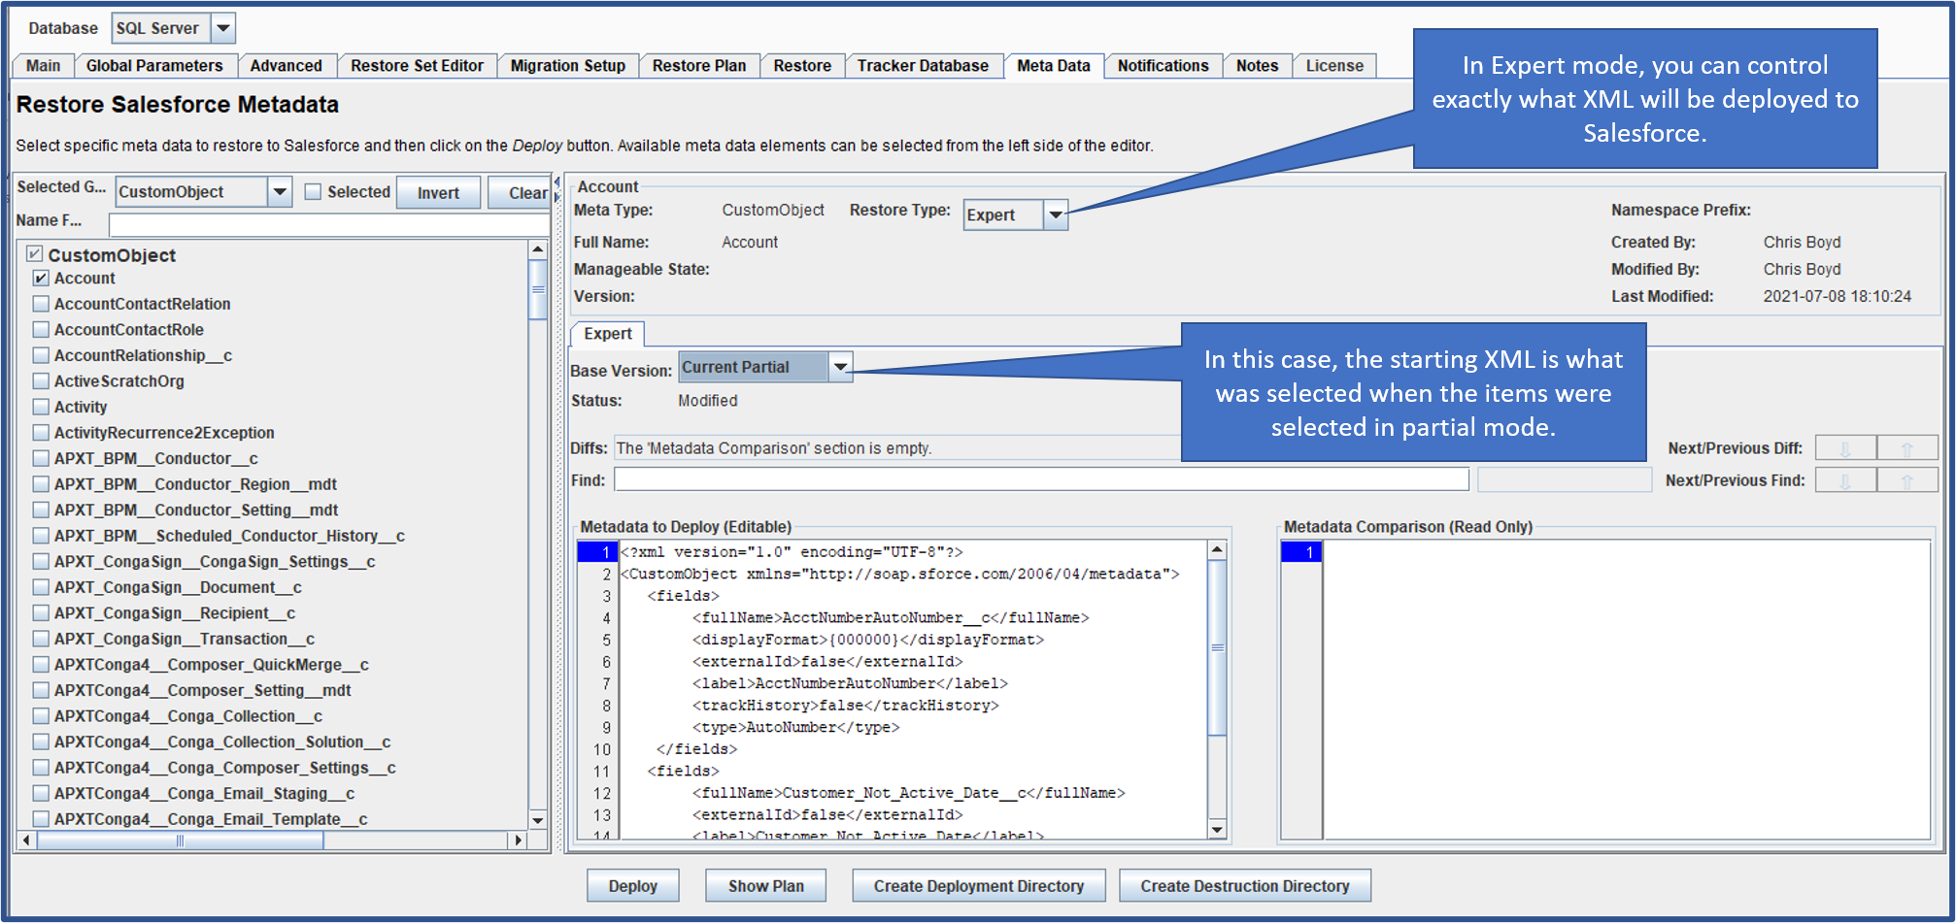Switch to the Main tab

tap(44, 66)
